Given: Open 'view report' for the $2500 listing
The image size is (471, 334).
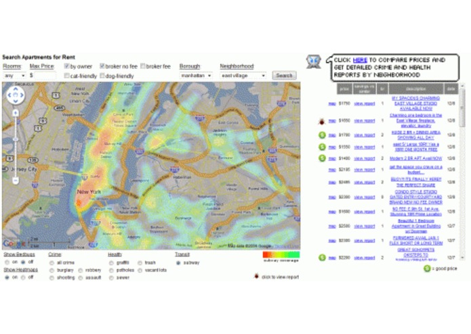Looking at the screenshot, I should pyautogui.click(x=365, y=226).
